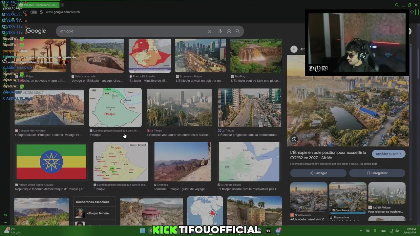This screenshot has width=420, height=236.
Task: Switch ENG input language indicator
Action: coord(383,231)
